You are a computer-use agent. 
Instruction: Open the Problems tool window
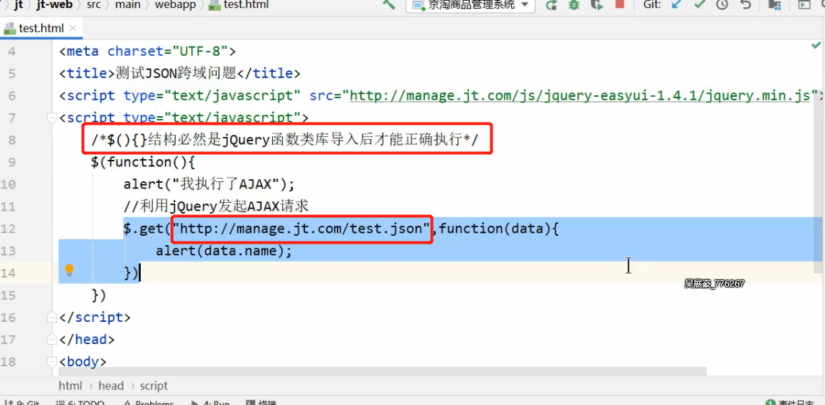pos(149,402)
